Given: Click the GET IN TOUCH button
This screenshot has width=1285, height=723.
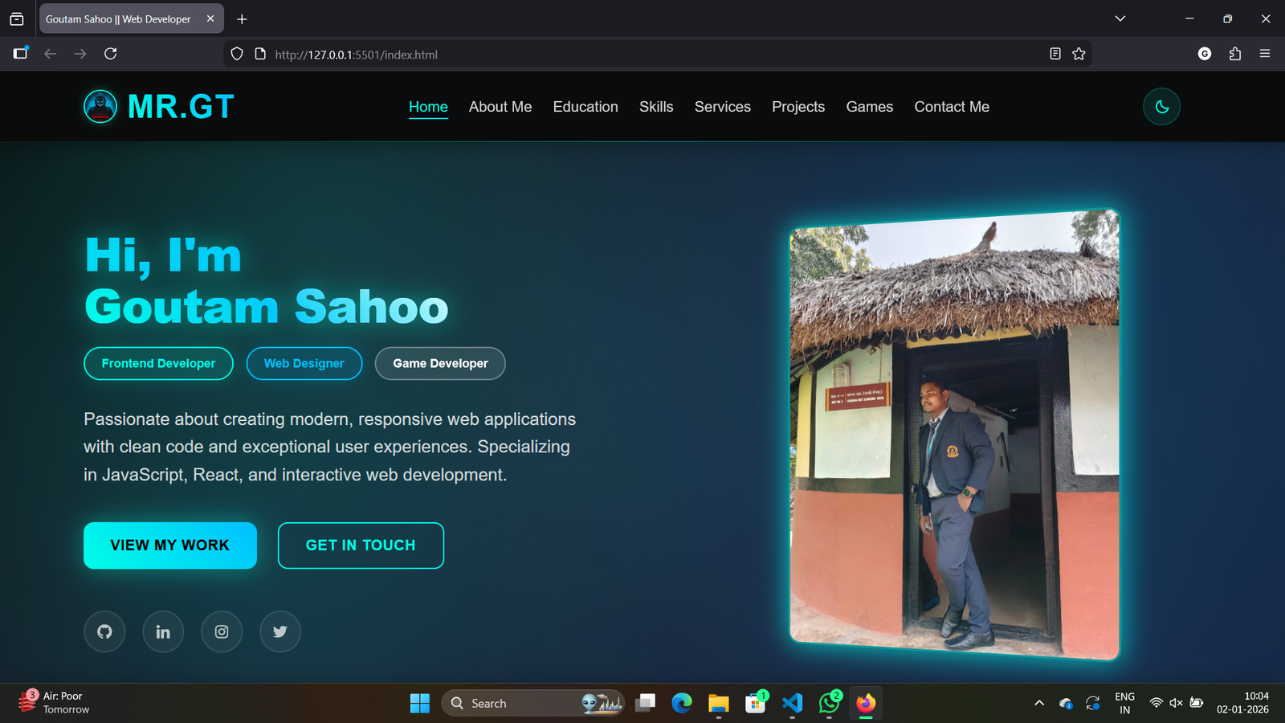Looking at the screenshot, I should pos(361,545).
